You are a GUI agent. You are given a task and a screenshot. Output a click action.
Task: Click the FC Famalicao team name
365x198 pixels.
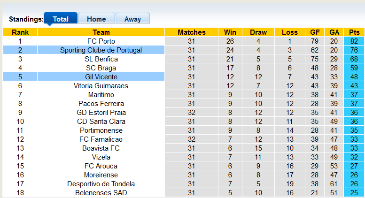pos(101,139)
